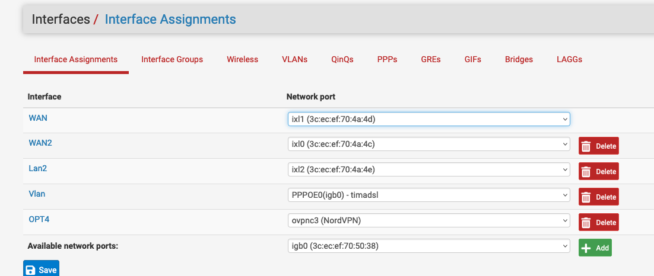Click the Interface Assignments breadcrumb link
This screenshot has width=654, height=276.
pyautogui.click(x=170, y=19)
